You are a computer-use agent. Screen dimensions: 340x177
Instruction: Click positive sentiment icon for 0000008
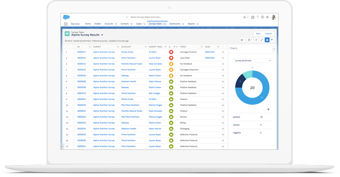[171, 81]
